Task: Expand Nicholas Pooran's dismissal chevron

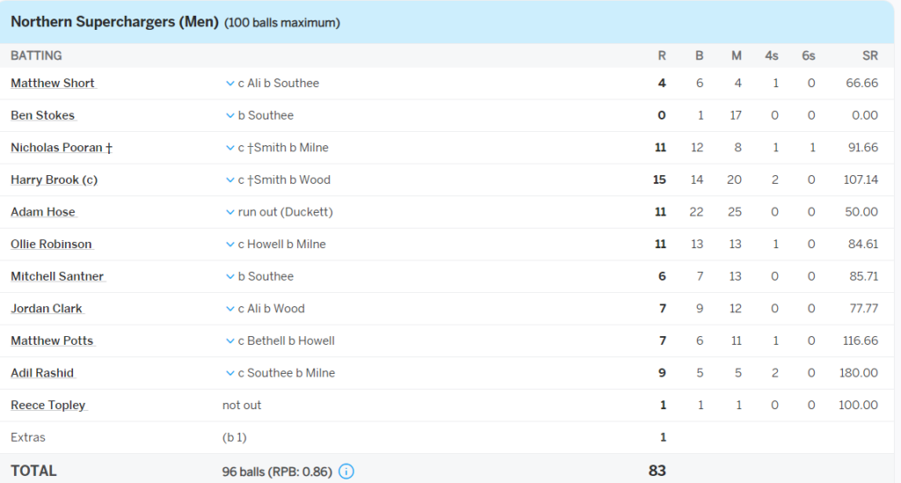Action: [231, 148]
